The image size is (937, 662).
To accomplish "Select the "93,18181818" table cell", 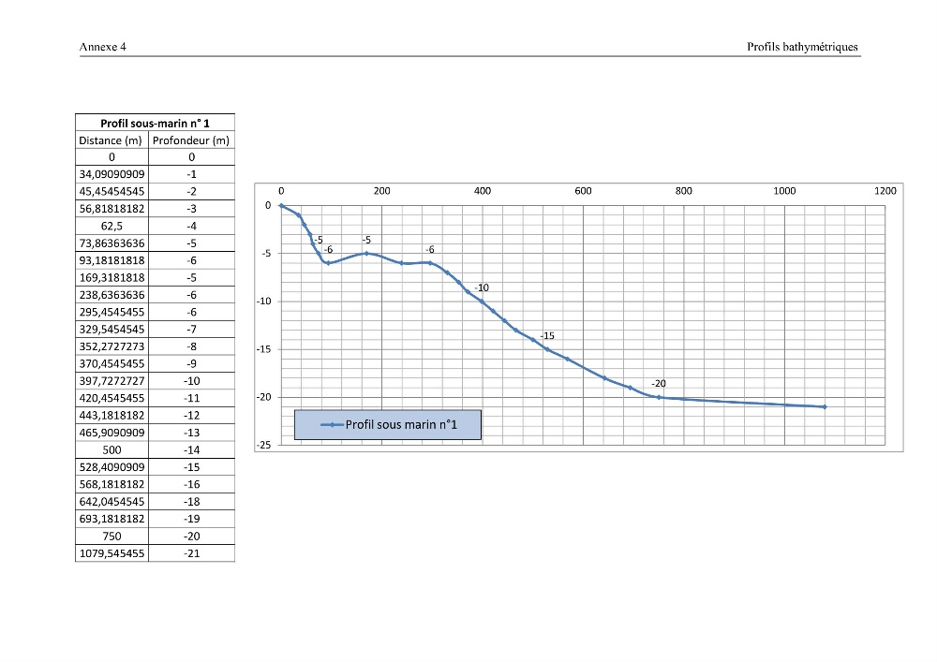I will [x=112, y=261].
